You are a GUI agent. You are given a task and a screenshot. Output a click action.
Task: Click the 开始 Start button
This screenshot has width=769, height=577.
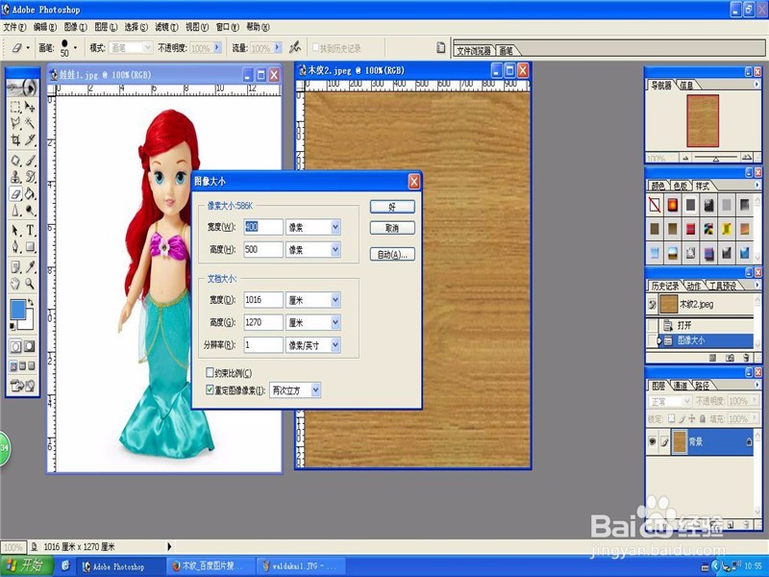point(26,565)
